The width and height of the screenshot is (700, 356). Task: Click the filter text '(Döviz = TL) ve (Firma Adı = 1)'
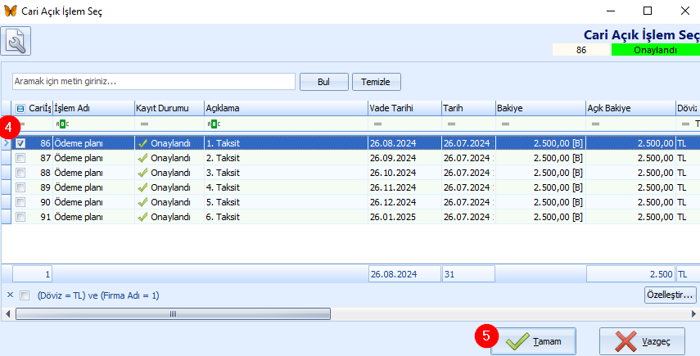(98, 295)
